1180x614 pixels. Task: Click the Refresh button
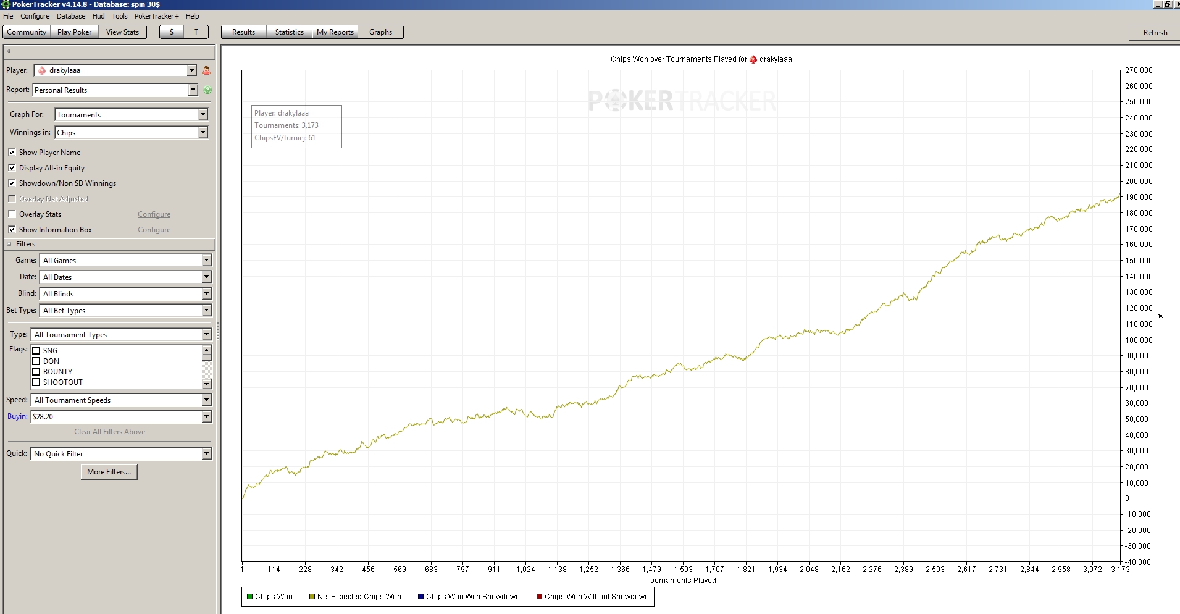tap(1155, 33)
